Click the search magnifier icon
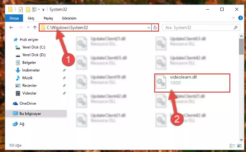This screenshot has width=246, height=152. click(x=235, y=28)
